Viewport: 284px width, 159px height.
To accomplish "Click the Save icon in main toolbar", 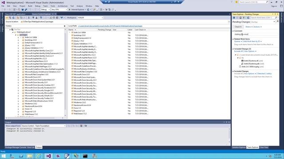I will (23, 10).
